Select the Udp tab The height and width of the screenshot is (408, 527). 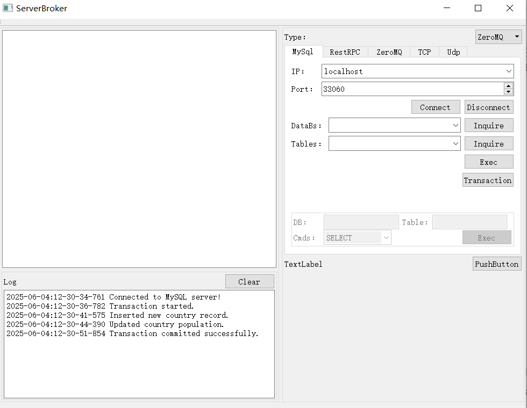453,52
